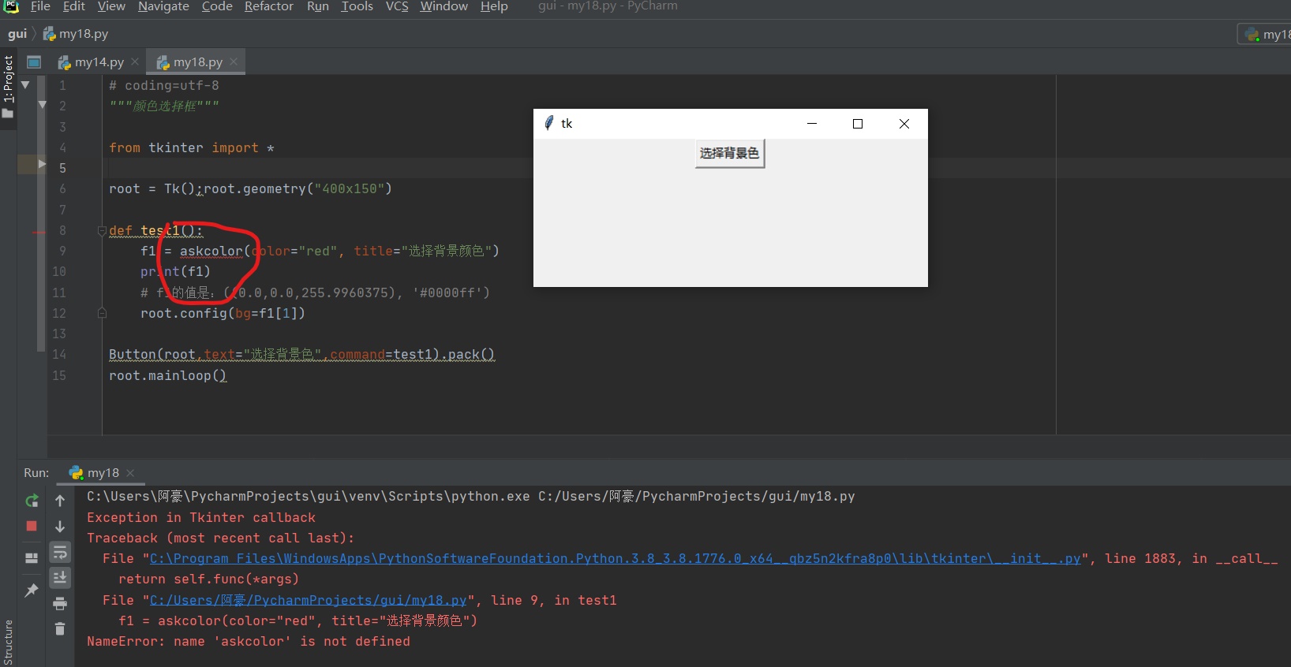Viewport: 1291px width, 667px height.
Task: Toggle the project view panel icon
Action: coord(34,61)
